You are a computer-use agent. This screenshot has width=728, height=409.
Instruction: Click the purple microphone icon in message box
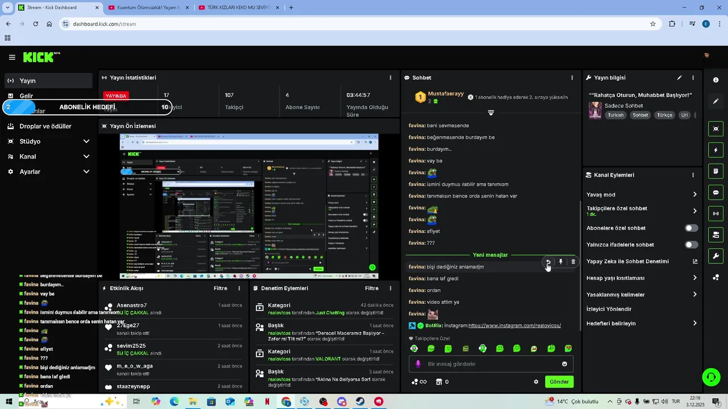click(x=418, y=364)
